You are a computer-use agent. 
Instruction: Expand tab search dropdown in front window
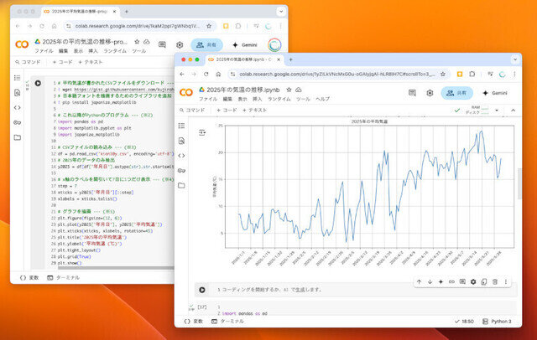click(515, 59)
